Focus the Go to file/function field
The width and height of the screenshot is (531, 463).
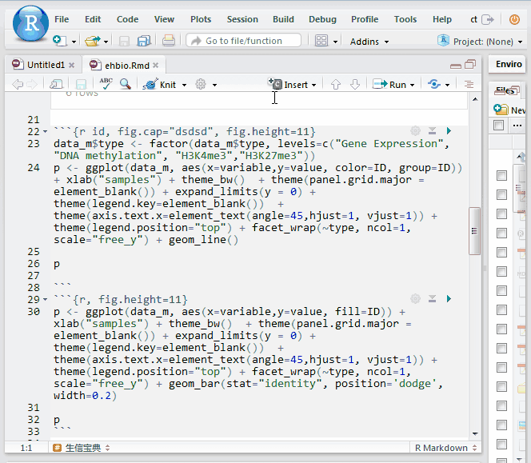click(x=243, y=41)
